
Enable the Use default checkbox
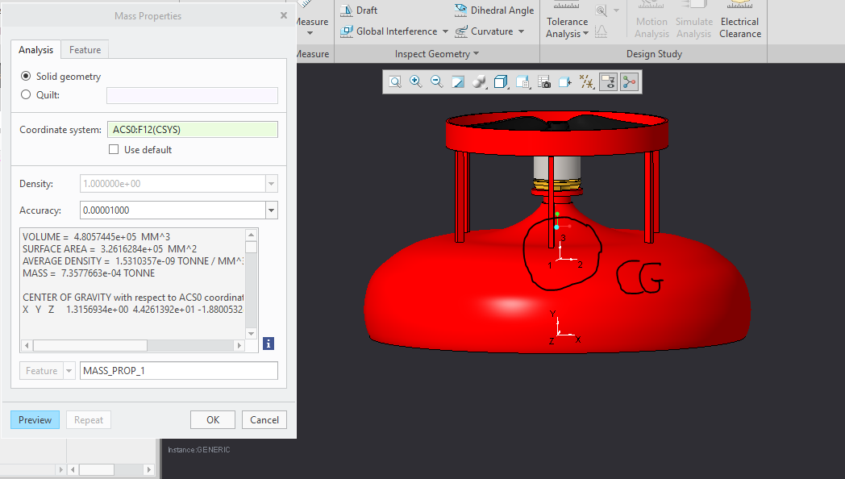tap(114, 149)
